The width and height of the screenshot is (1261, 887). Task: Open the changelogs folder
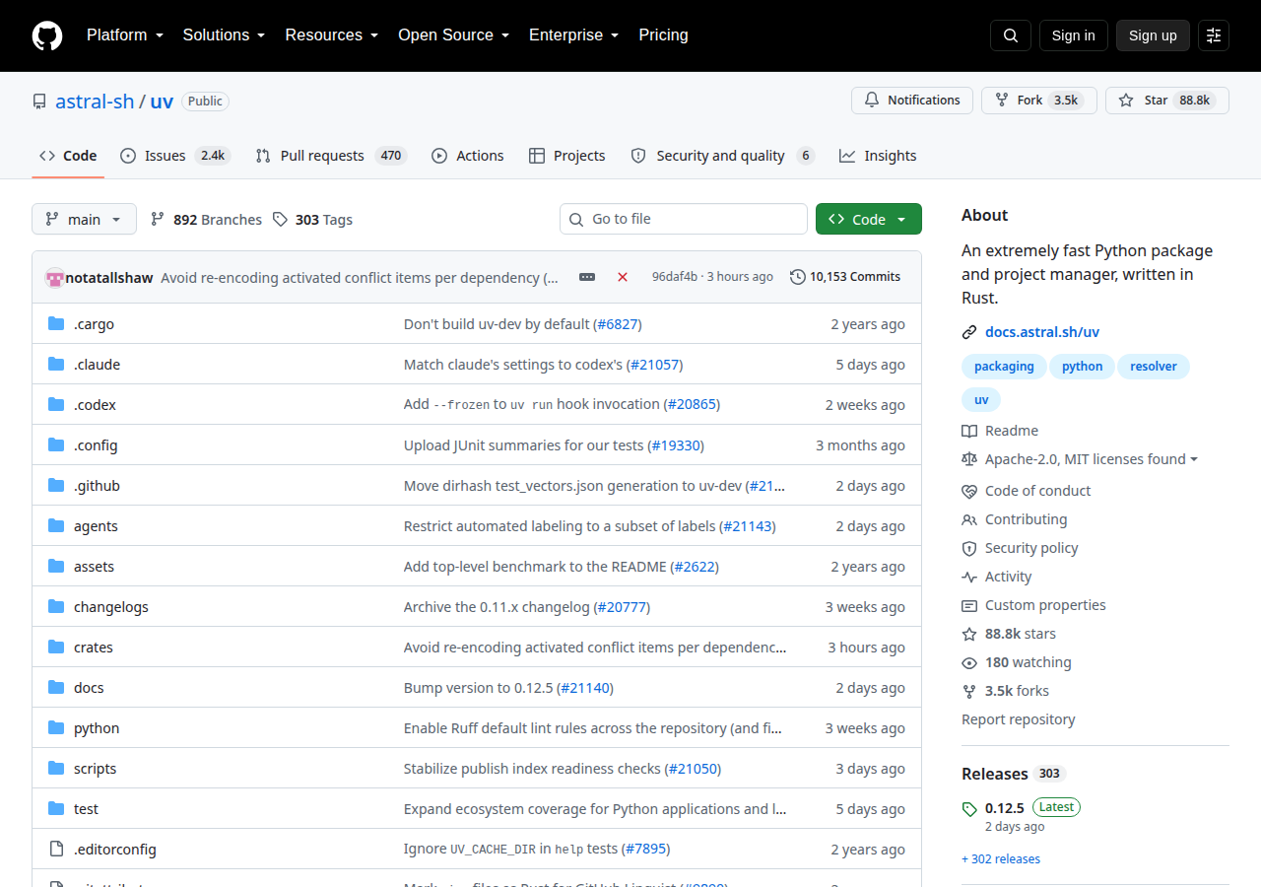pyautogui.click(x=111, y=607)
